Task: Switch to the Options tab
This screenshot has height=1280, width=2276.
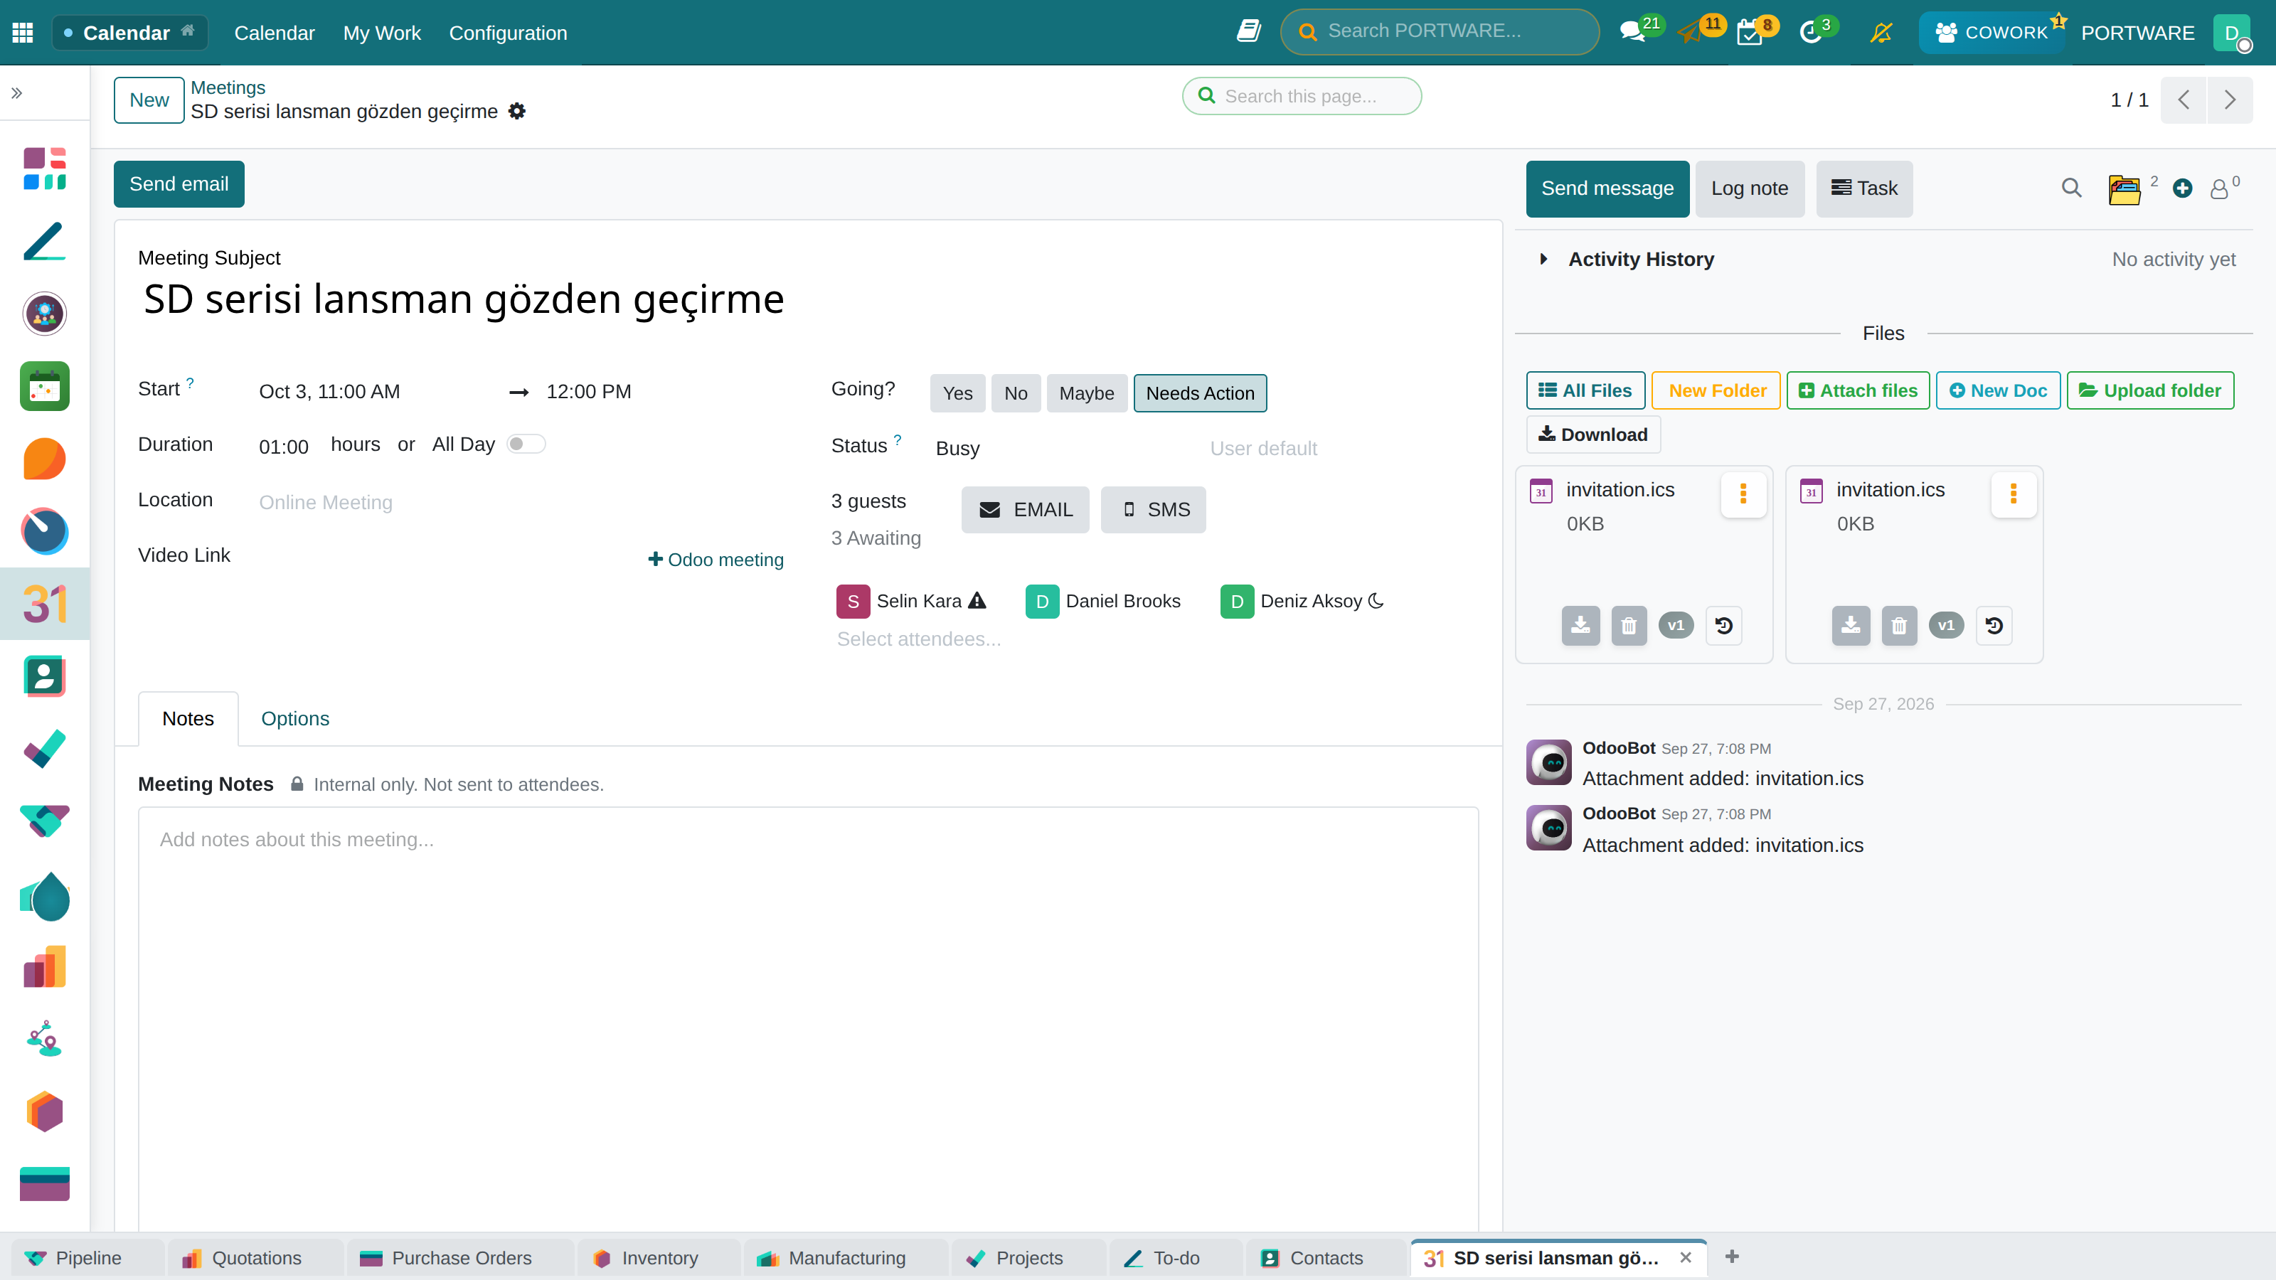Action: [295, 718]
